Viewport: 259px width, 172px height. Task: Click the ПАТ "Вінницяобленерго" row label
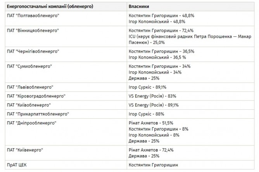click(31, 31)
